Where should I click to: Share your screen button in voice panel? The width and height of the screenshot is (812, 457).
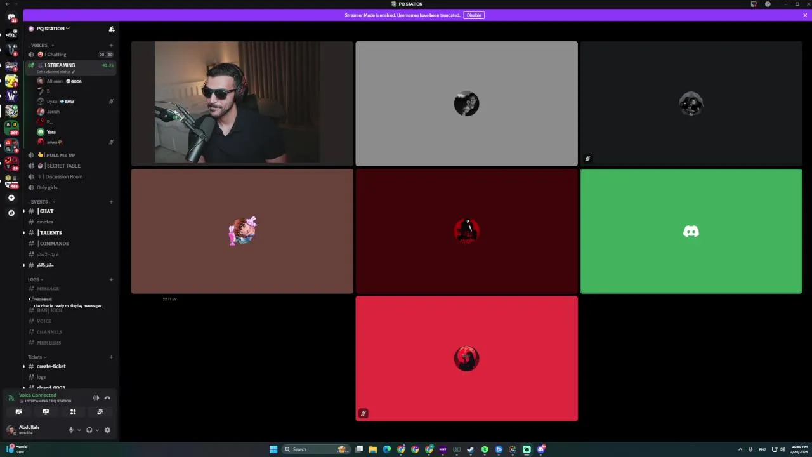pos(46,412)
